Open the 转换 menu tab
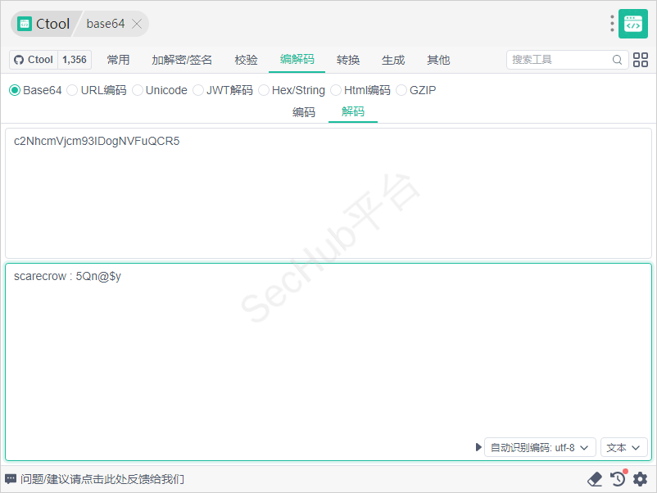Image resolution: width=657 pixels, height=493 pixels. [348, 60]
